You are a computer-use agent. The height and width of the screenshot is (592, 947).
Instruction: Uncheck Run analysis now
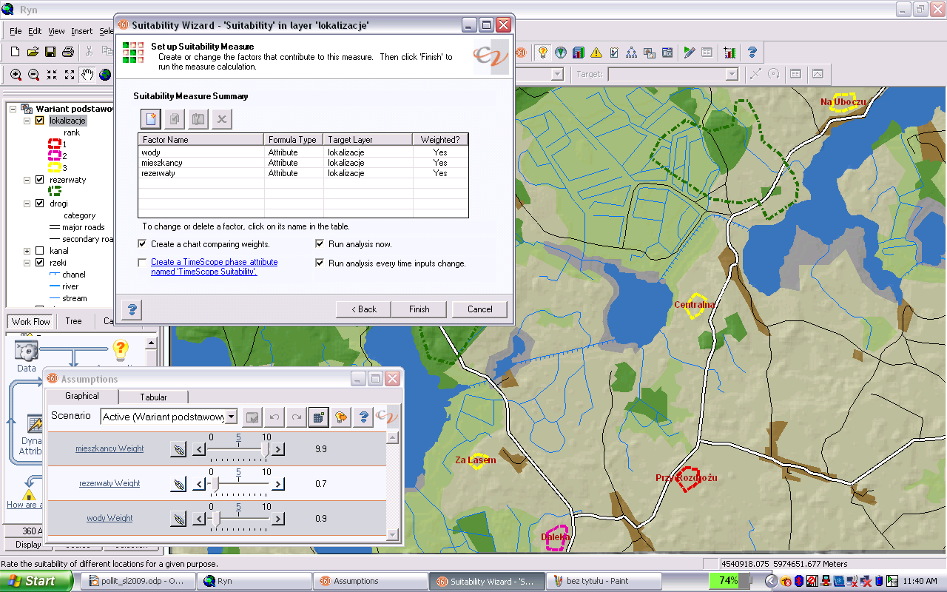tap(320, 244)
